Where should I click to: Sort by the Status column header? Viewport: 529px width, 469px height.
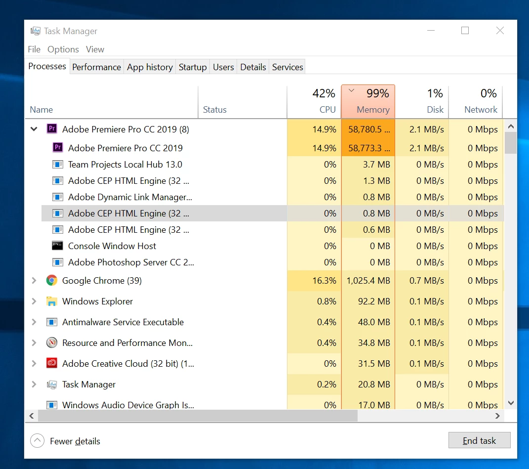243,102
